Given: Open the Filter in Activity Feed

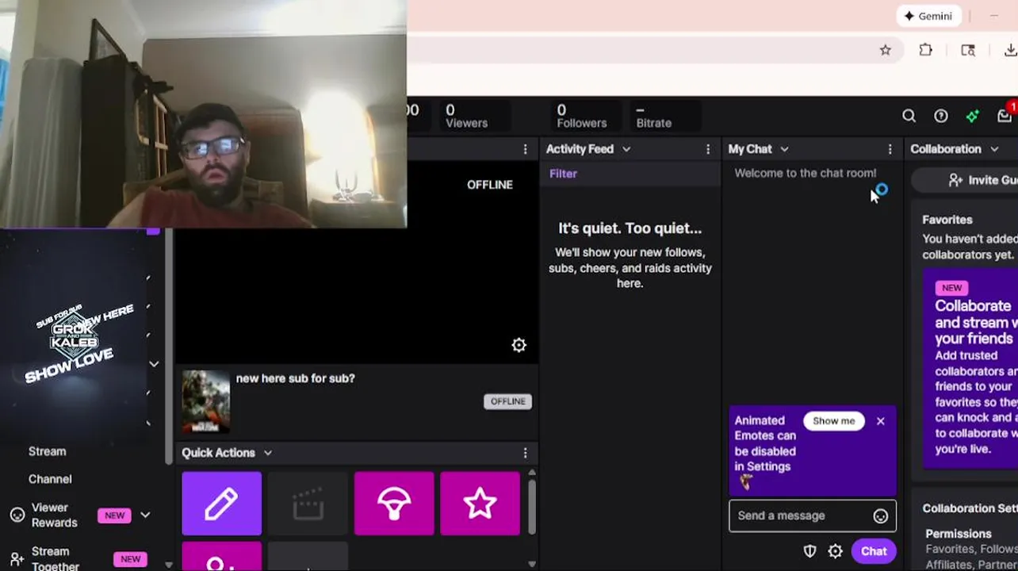Looking at the screenshot, I should tap(563, 174).
